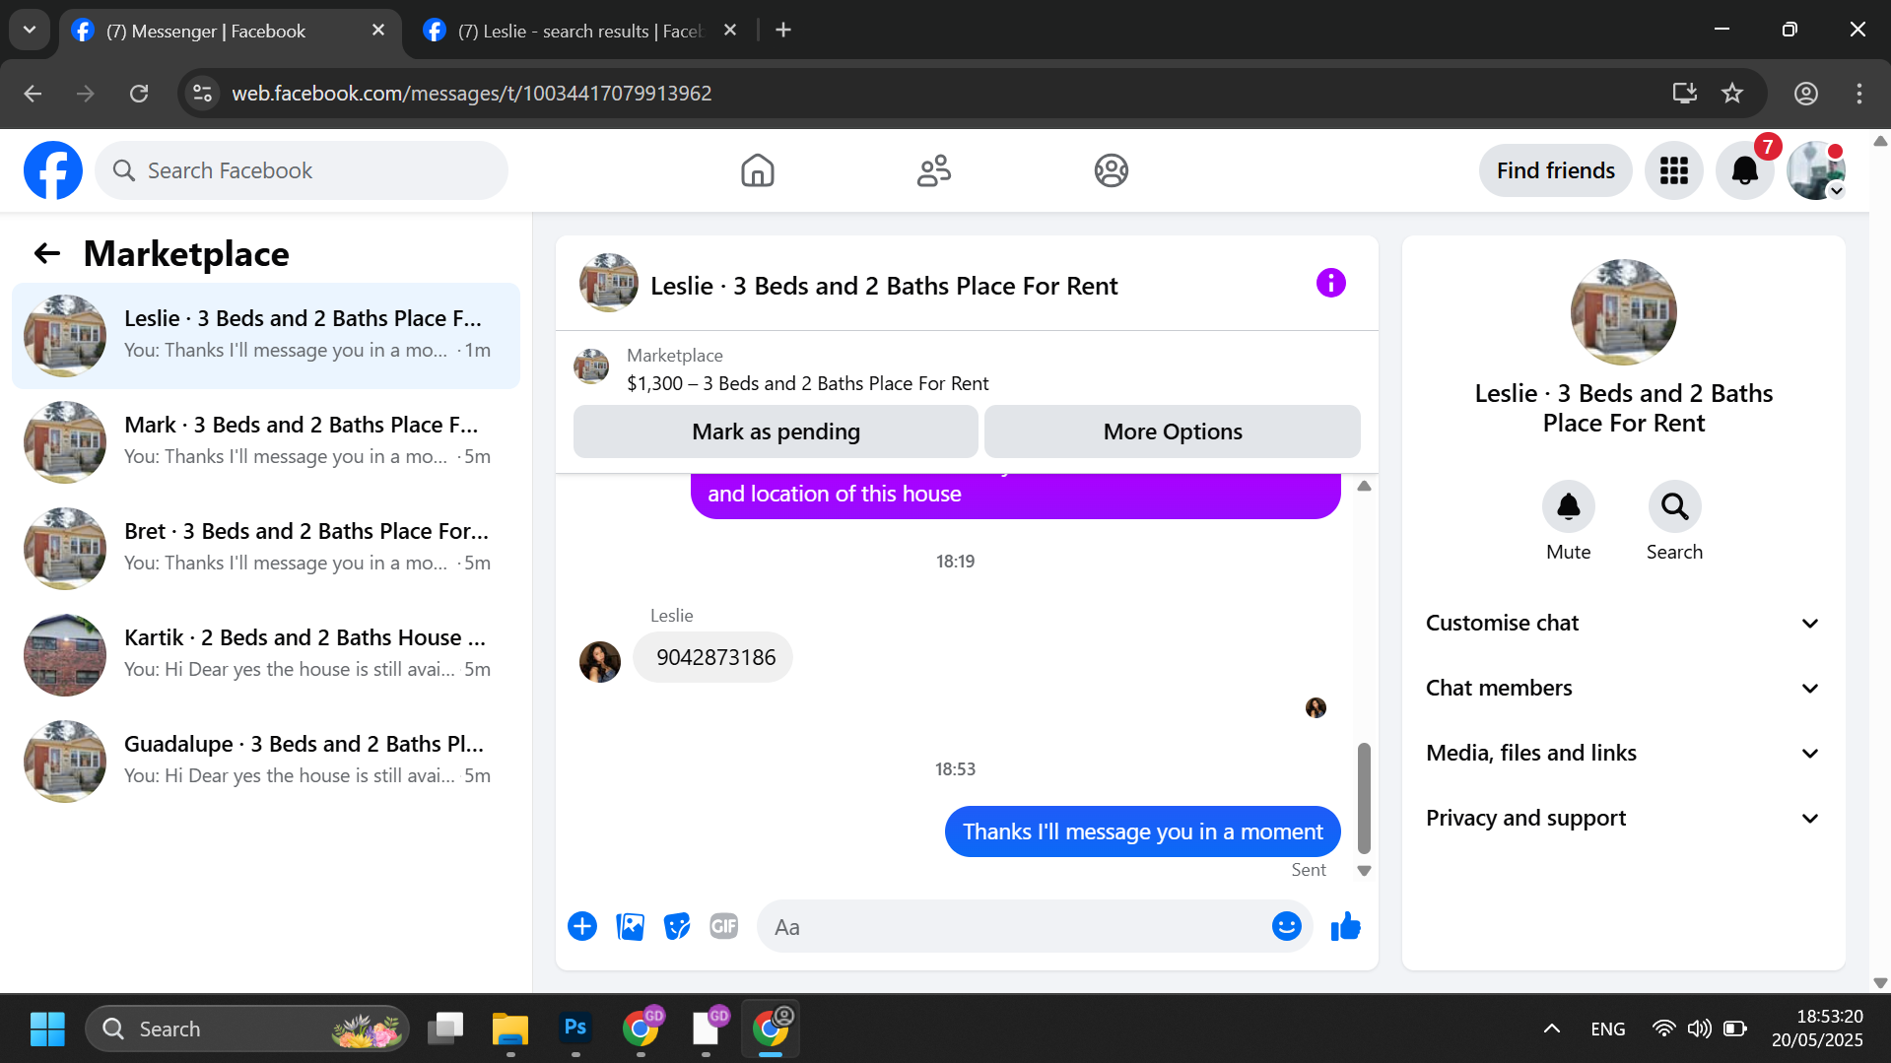This screenshot has width=1891, height=1063.
Task: Click the chat messages scrollbar thumb
Action: (1364, 798)
